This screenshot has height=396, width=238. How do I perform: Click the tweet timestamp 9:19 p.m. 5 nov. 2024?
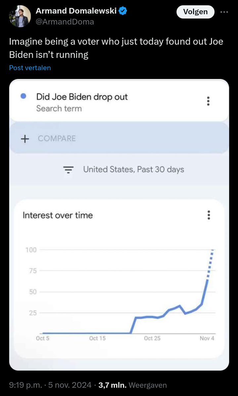[x=50, y=385]
